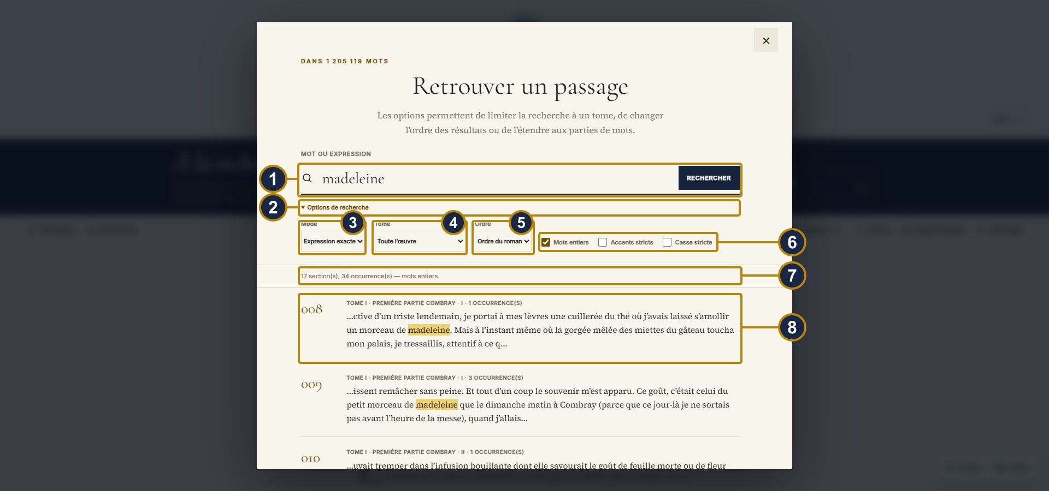Click the '17 section(s), 34 occurrence(s)' summary text
1049x491 pixels.
pyautogui.click(x=370, y=276)
